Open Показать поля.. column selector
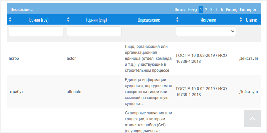Image resolution: width=267 pixels, height=133 pixels. click(x=22, y=10)
